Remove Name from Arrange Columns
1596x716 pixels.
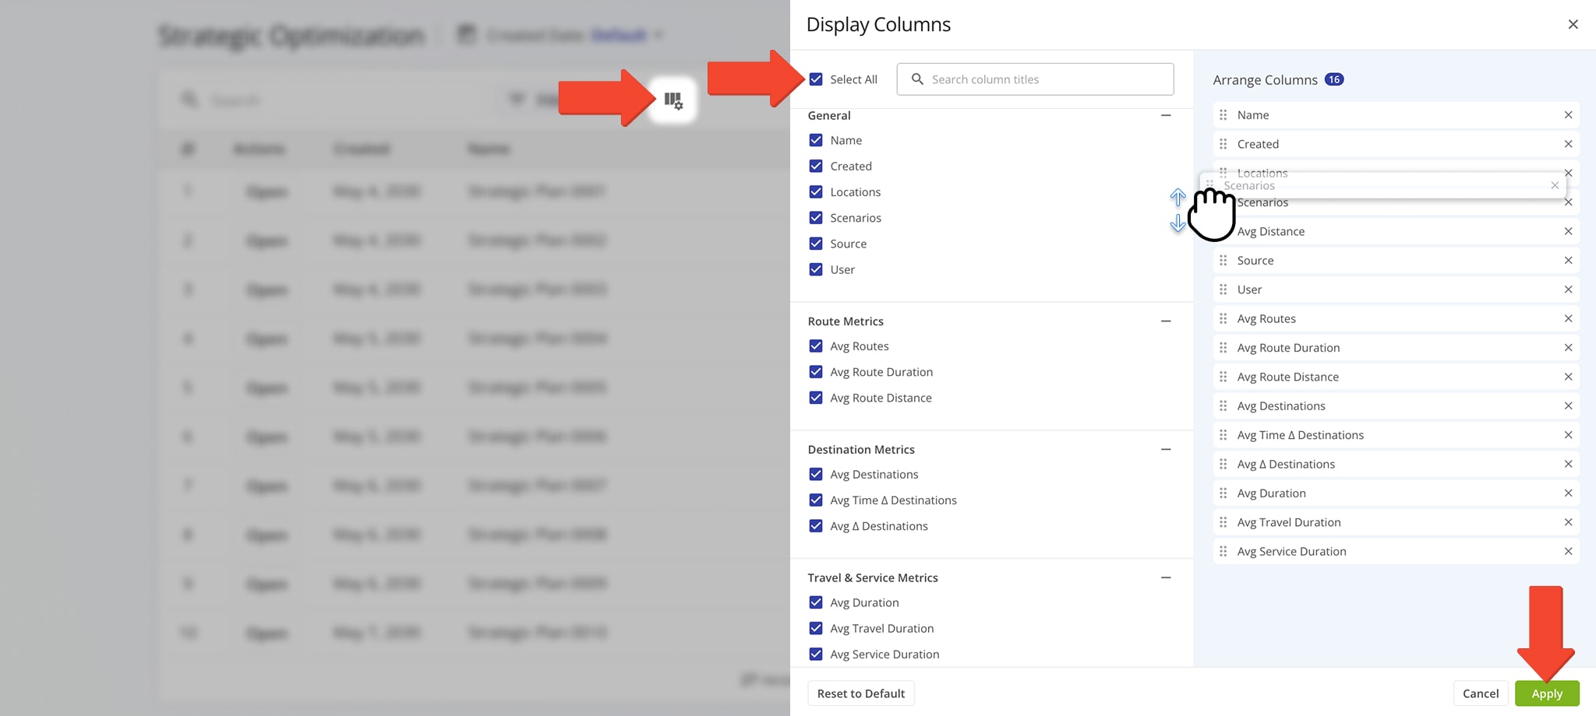click(x=1568, y=115)
